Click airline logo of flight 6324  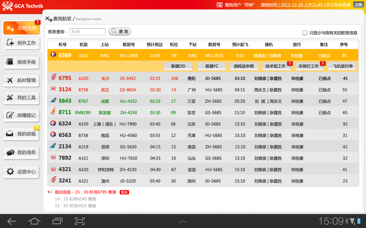(x=53, y=123)
